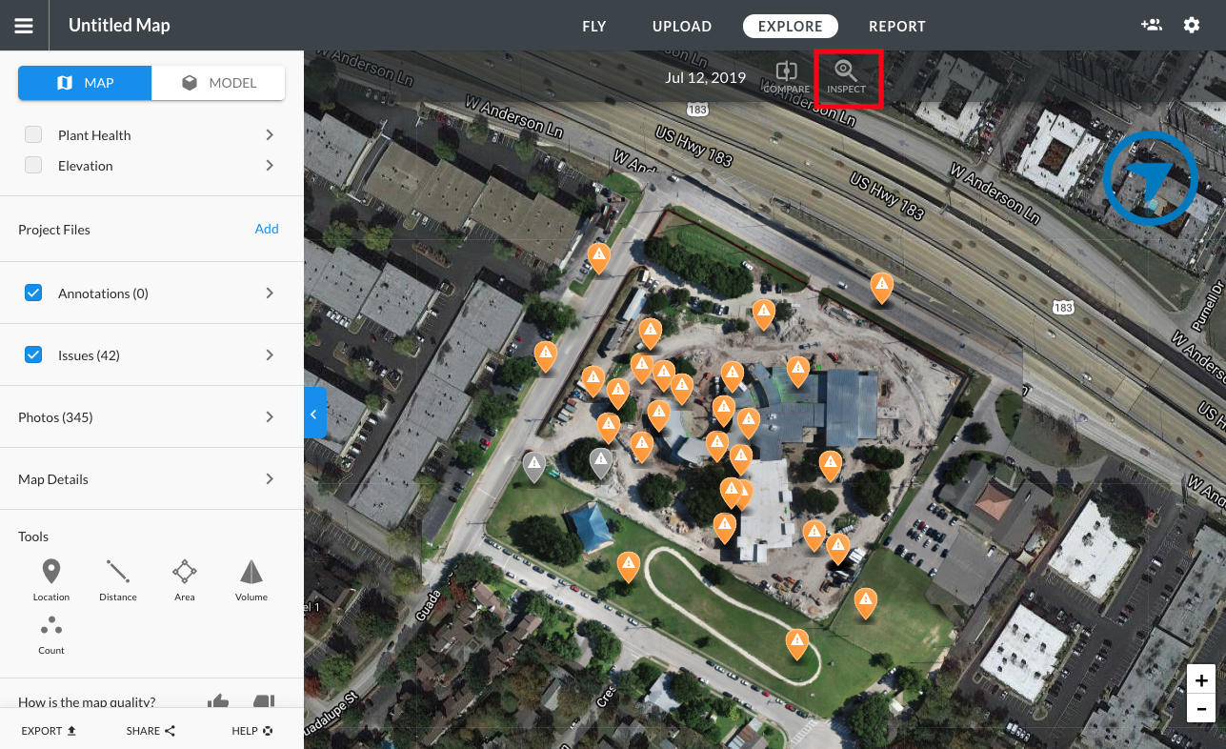The width and height of the screenshot is (1226, 749).
Task: Click the Jul 12, 2019 map date
Action: (x=706, y=77)
